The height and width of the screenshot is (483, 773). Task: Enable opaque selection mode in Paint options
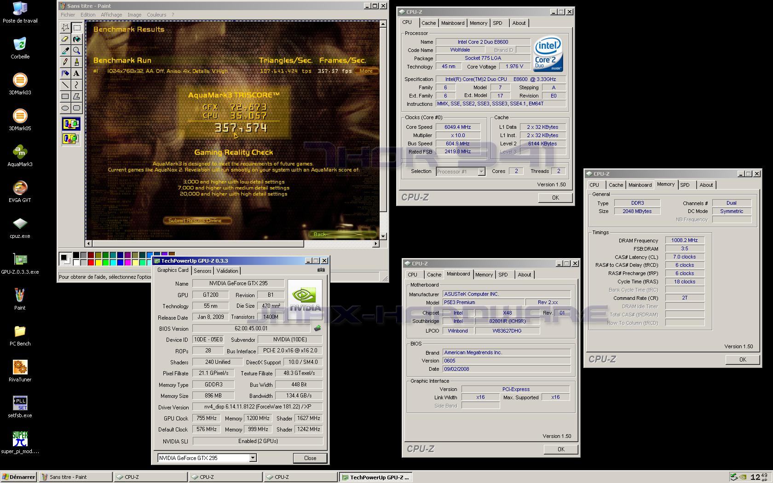(x=71, y=124)
